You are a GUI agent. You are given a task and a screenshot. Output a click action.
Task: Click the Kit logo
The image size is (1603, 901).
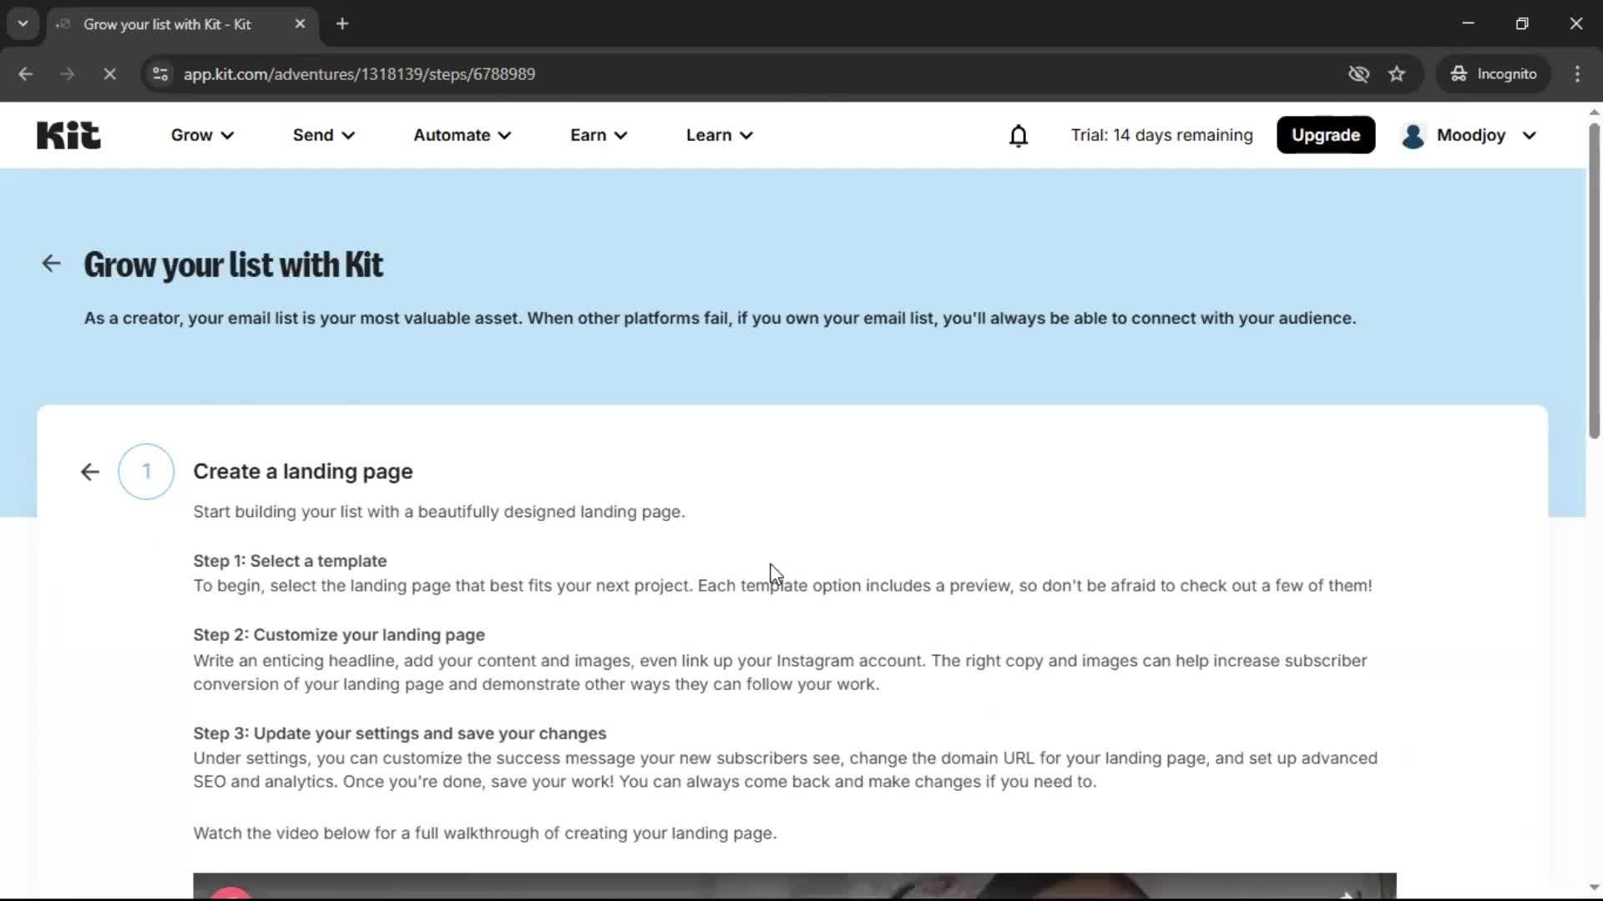pyautogui.click(x=68, y=134)
